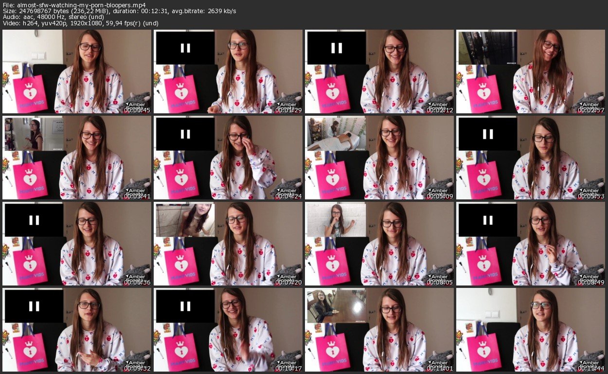Click the Size and duration info line
Screen dimensions: 608x374
[119, 11]
